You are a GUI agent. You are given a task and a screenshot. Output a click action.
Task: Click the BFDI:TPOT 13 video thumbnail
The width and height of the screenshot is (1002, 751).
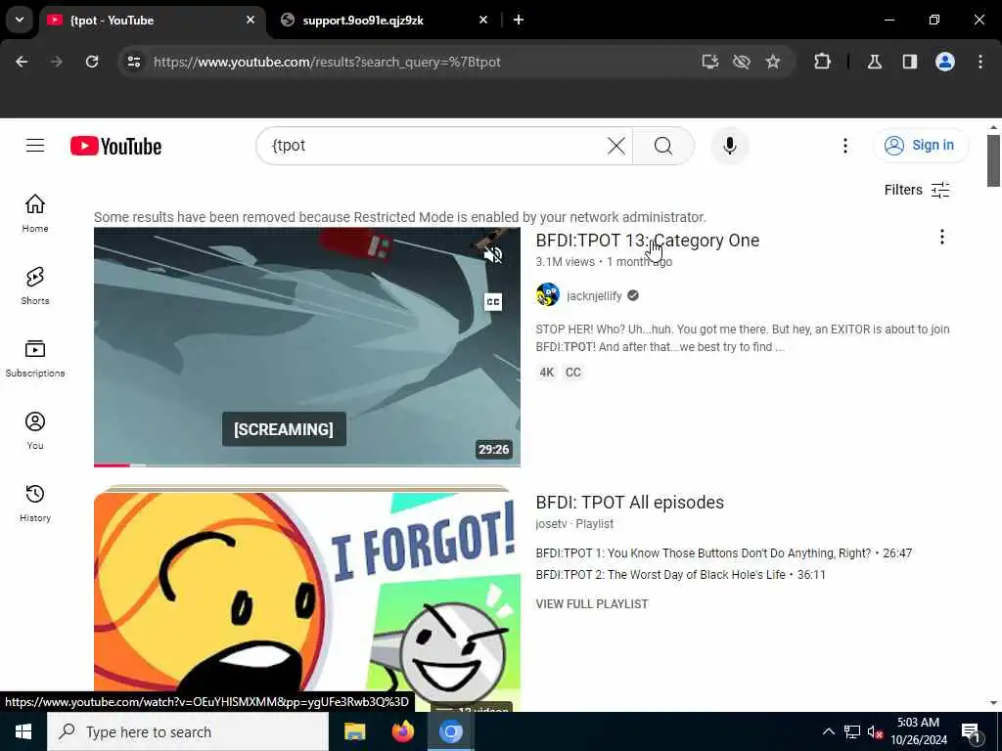306,347
